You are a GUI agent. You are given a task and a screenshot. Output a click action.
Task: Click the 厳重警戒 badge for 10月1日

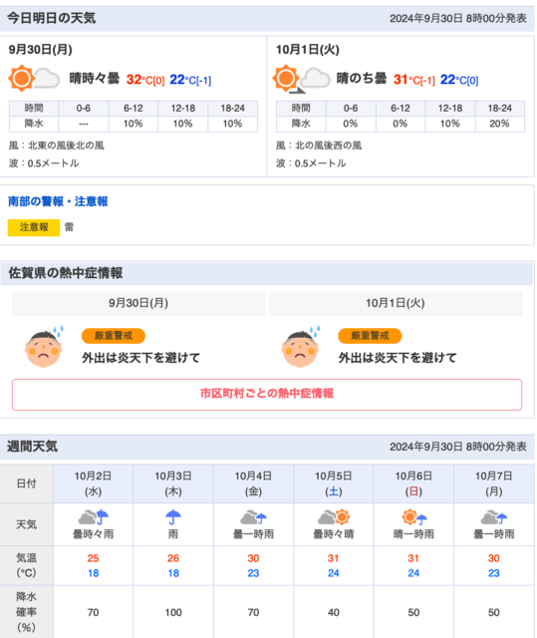coord(370,336)
